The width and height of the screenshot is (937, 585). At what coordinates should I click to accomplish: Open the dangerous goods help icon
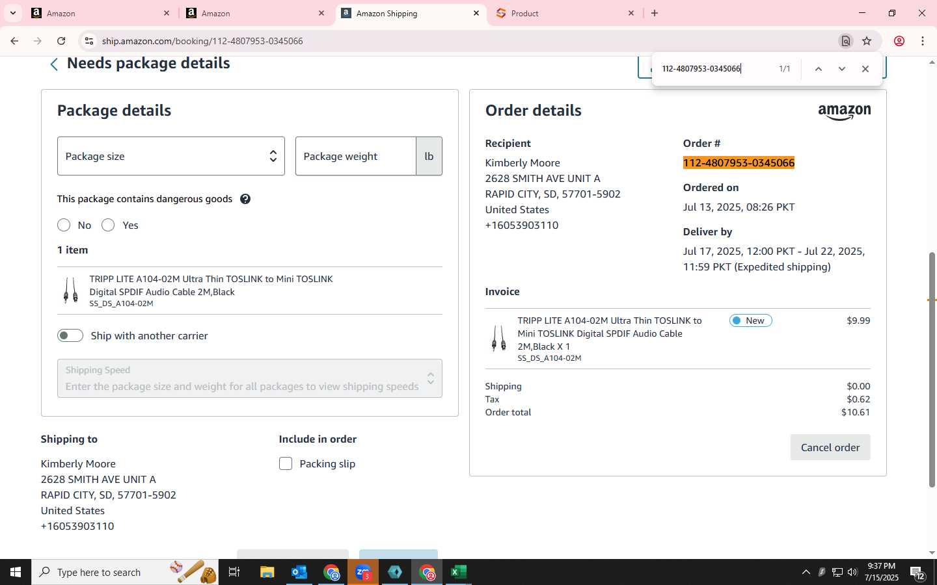[x=245, y=199]
